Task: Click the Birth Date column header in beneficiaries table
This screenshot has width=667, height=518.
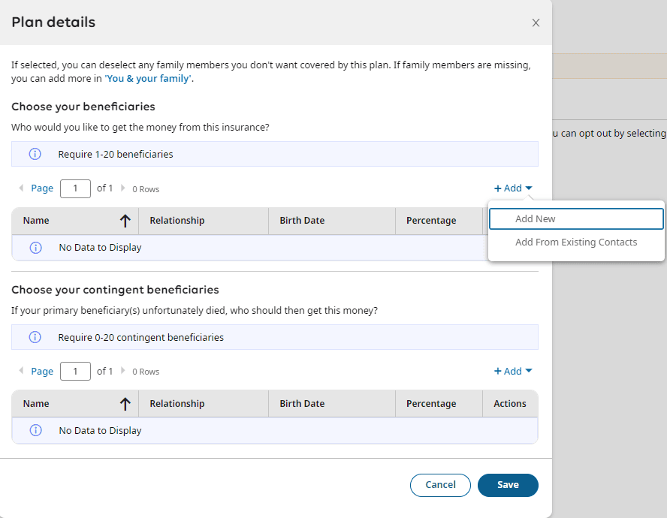Action: (302, 221)
